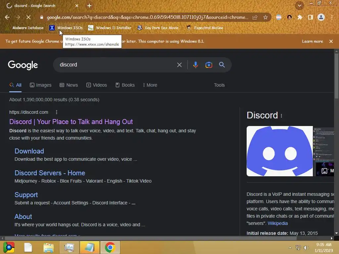Open a new browser tab
This screenshot has width=339, height=254.
click(89, 6)
